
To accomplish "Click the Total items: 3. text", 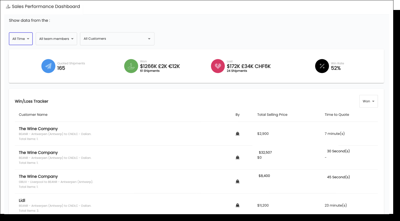I will [x=29, y=211].
